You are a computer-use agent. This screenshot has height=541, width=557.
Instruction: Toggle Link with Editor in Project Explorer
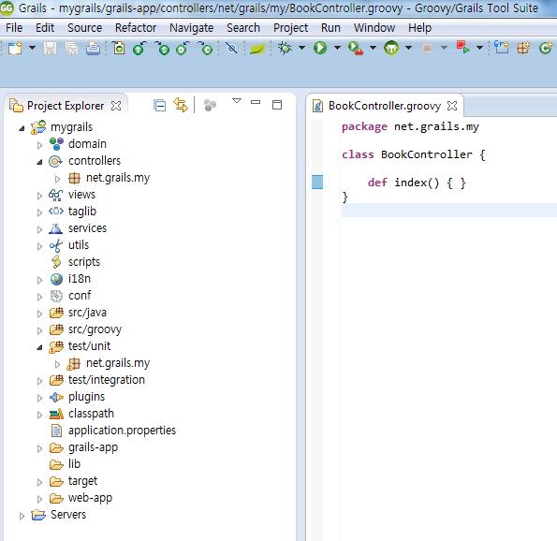(x=181, y=105)
